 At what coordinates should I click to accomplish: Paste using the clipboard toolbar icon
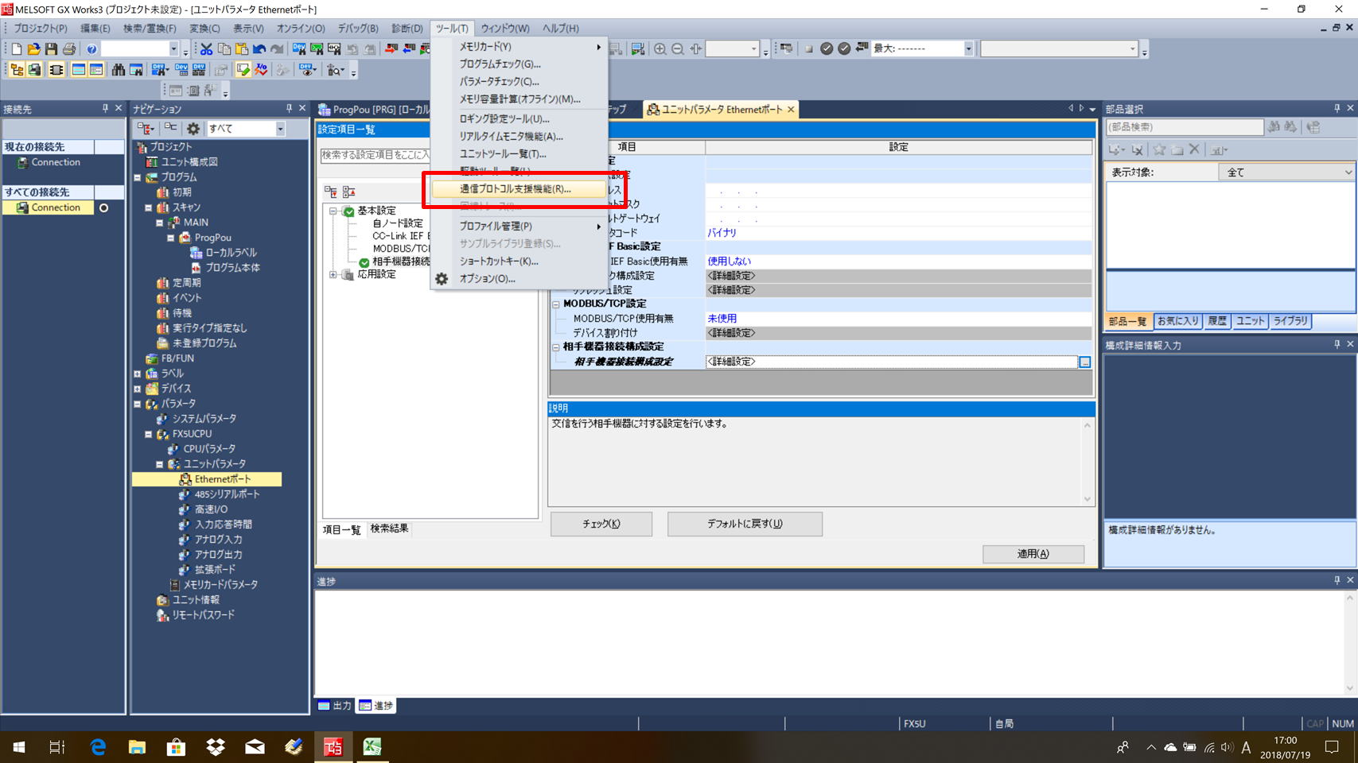click(242, 49)
